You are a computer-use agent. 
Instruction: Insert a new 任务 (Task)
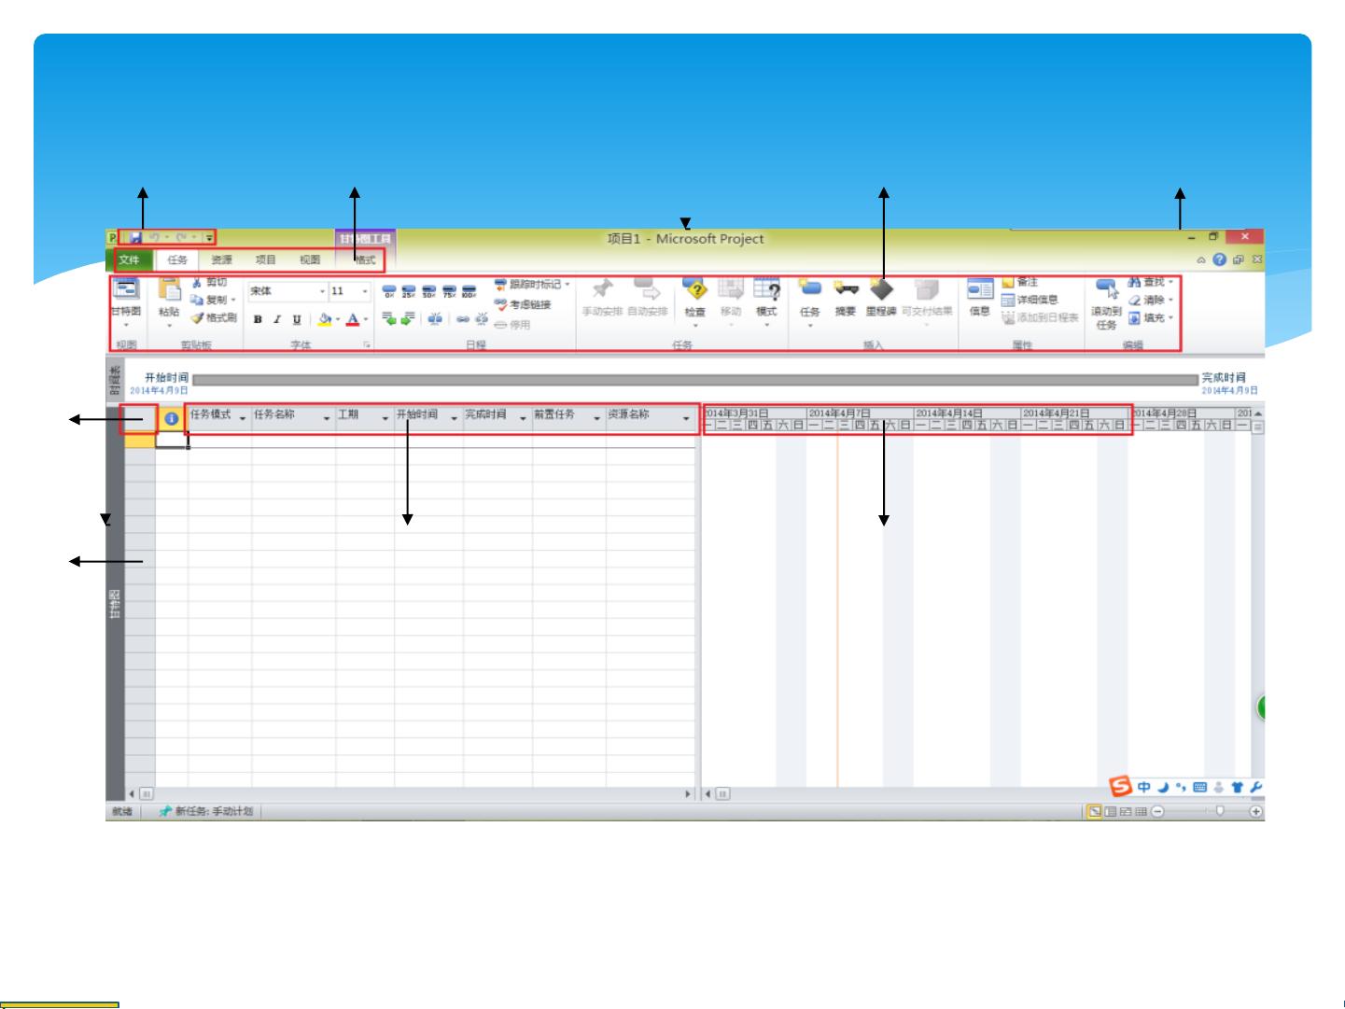(x=810, y=301)
